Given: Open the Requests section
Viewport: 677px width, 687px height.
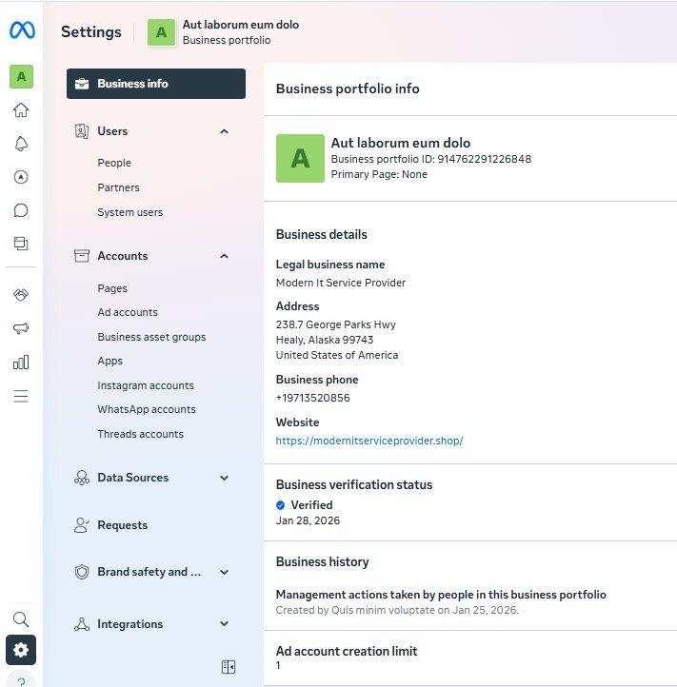Looking at the screenshot, I should coord(122,525).
